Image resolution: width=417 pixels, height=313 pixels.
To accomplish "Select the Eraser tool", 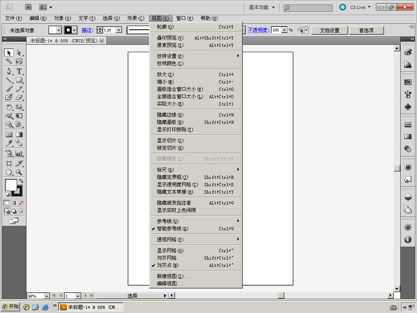I will click(x=19, y=97).
